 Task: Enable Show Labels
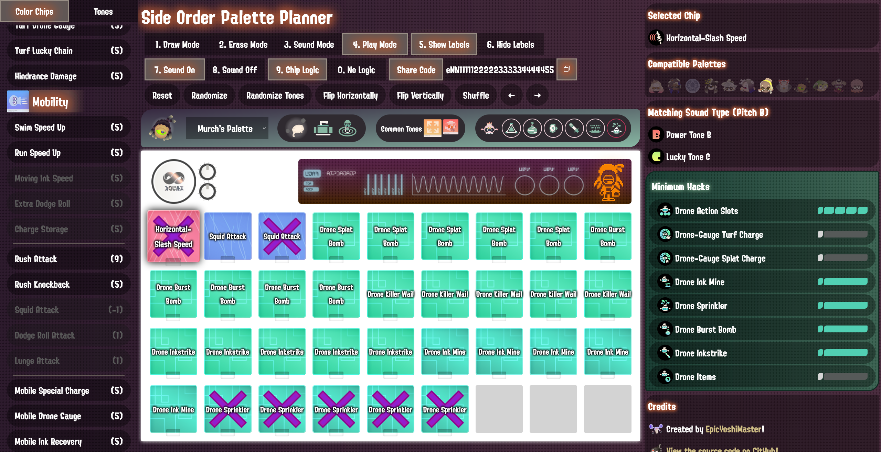pyautogui.click(x=444, y=44)
